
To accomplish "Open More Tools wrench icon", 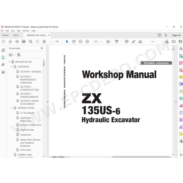I will click(x=181, y=141).
